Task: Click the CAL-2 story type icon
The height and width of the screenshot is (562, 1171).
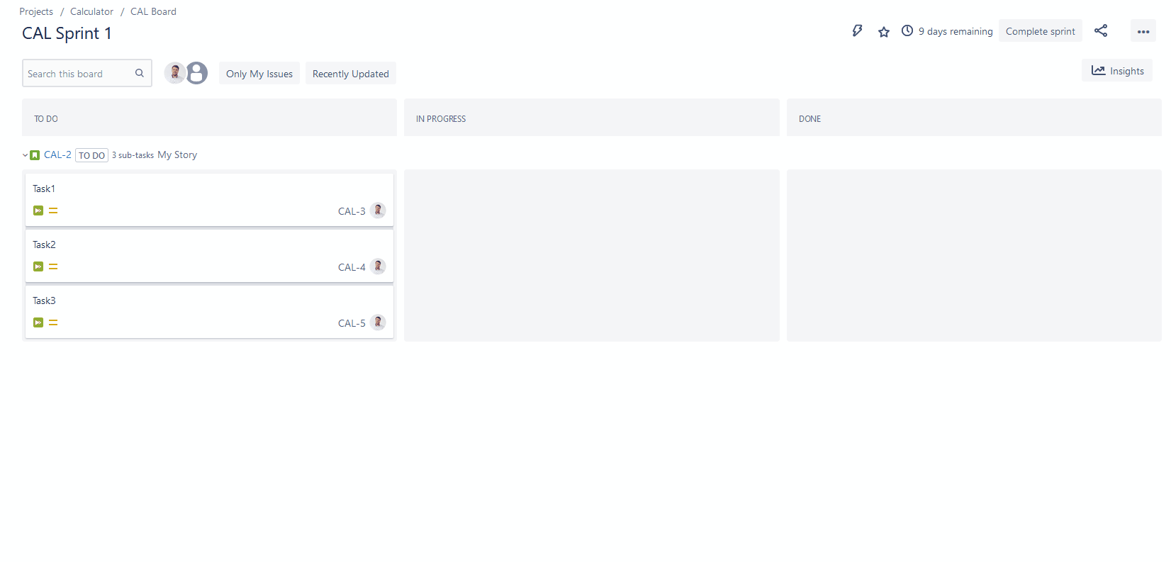Action: pyautogui.click(x=35, y=155)
